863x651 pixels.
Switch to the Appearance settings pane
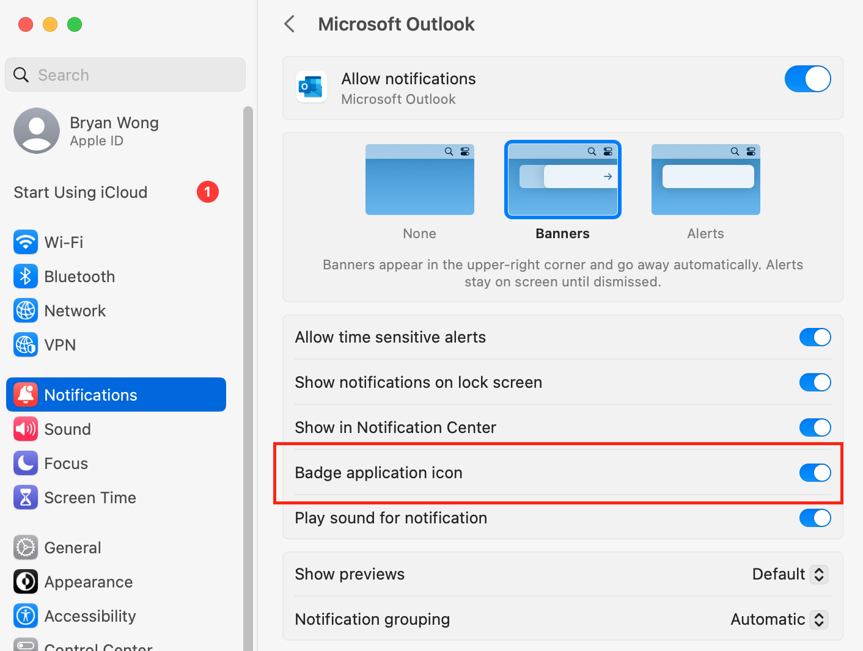coord(88,582)
